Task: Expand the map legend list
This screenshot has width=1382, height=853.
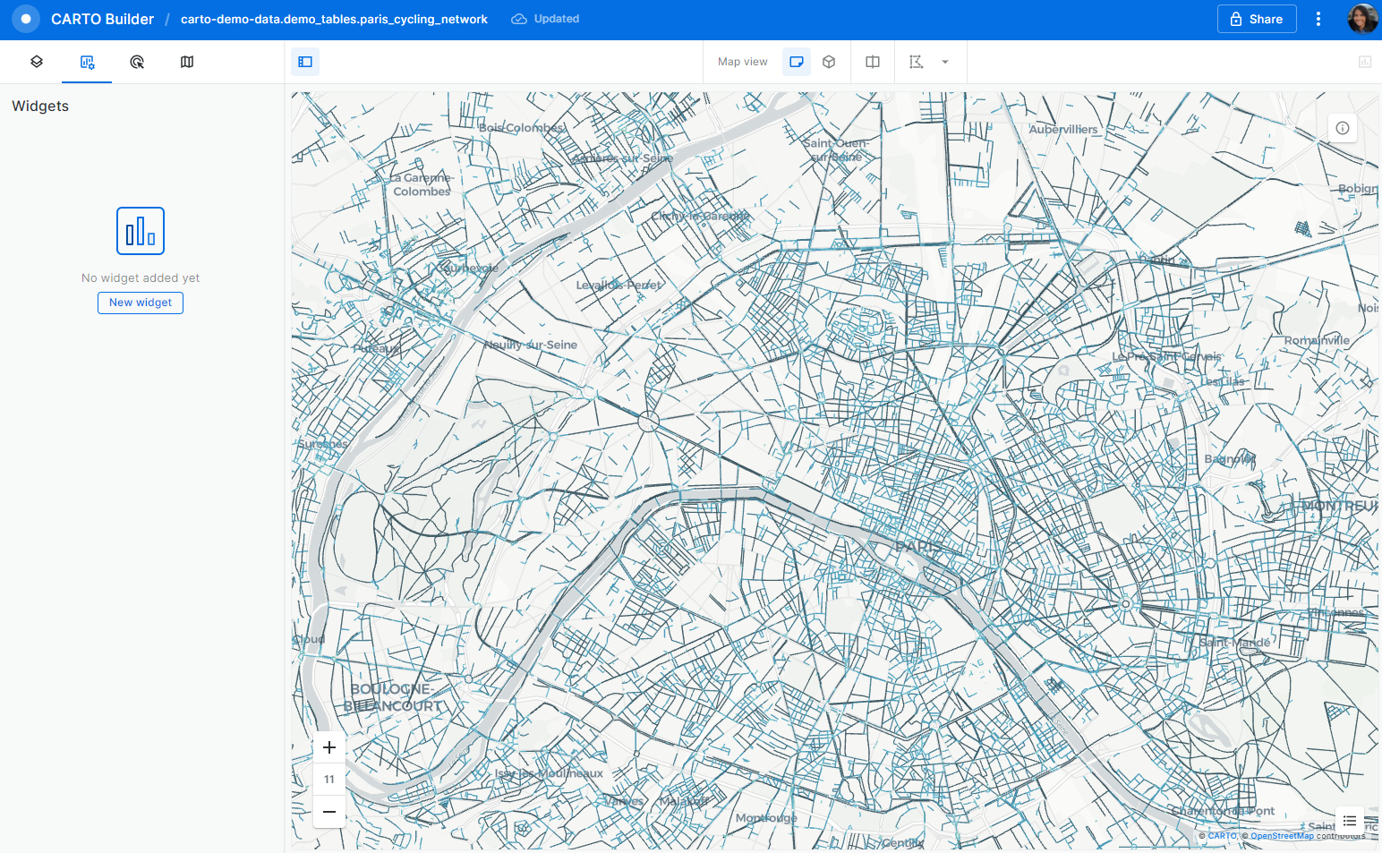Action: pos(1350,821)
